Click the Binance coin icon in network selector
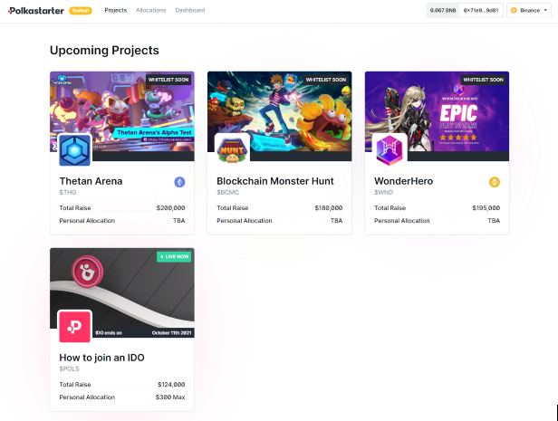This screenshot has width=558, height=421. point(514,10)
